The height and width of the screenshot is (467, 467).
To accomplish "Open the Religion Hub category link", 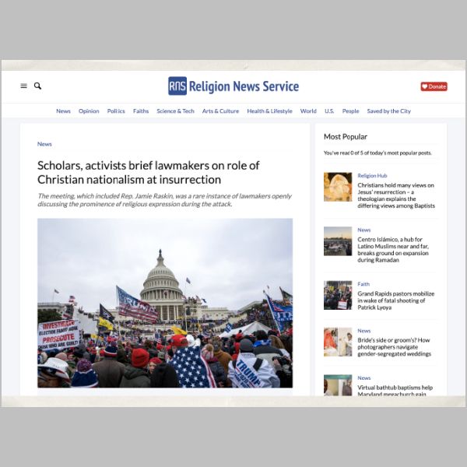I will tap(372, 176).
